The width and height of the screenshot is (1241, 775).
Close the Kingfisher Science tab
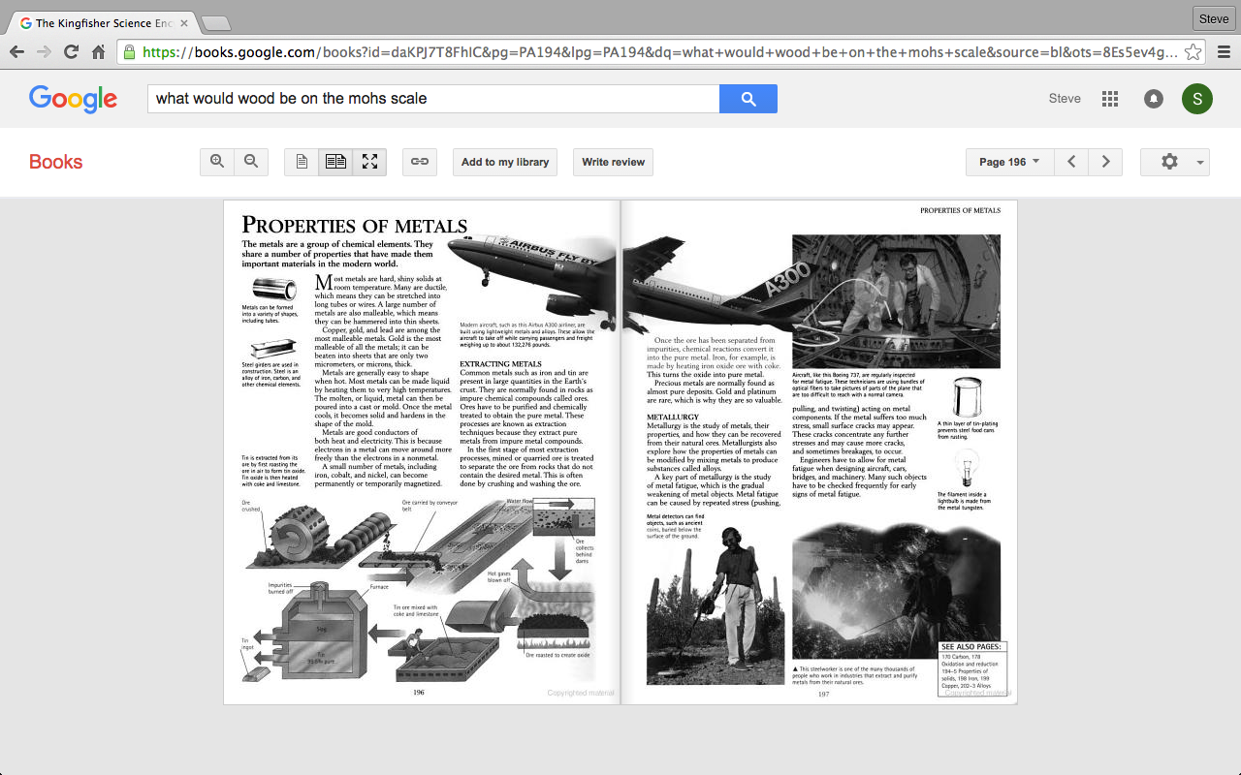(x=184, y=22)
